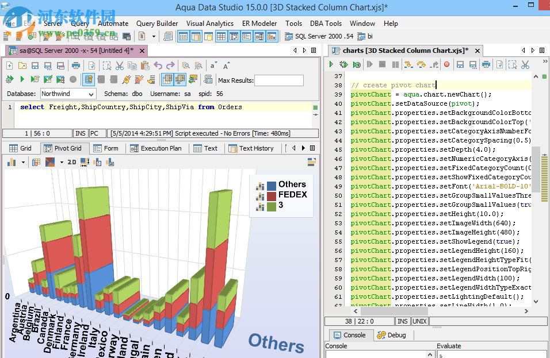Viewport: 550px width, 358px height.
Task: Open the DBA Tools menu
Action: pyautogui.click(x=326, y=24)
